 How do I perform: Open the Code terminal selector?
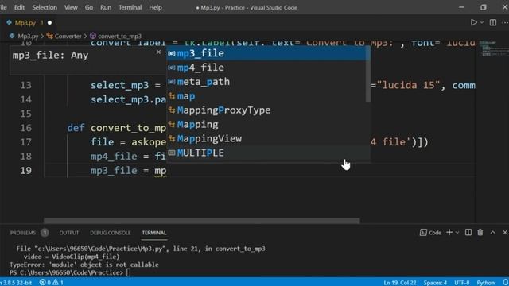coord(431,233)
